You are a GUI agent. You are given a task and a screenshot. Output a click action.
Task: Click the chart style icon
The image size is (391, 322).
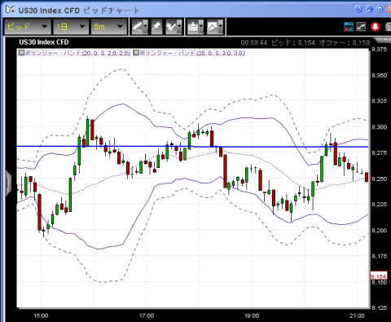[x=213, y=27]
